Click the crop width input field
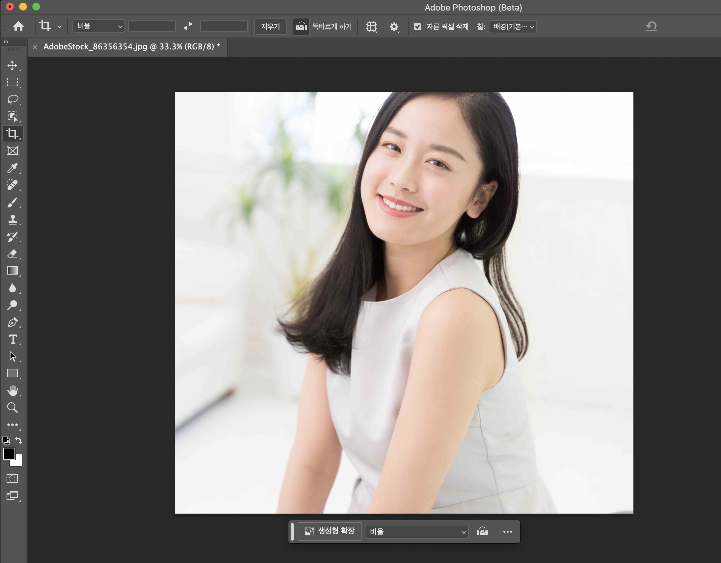Screen dimensions: 721x563 coord(152,26)
